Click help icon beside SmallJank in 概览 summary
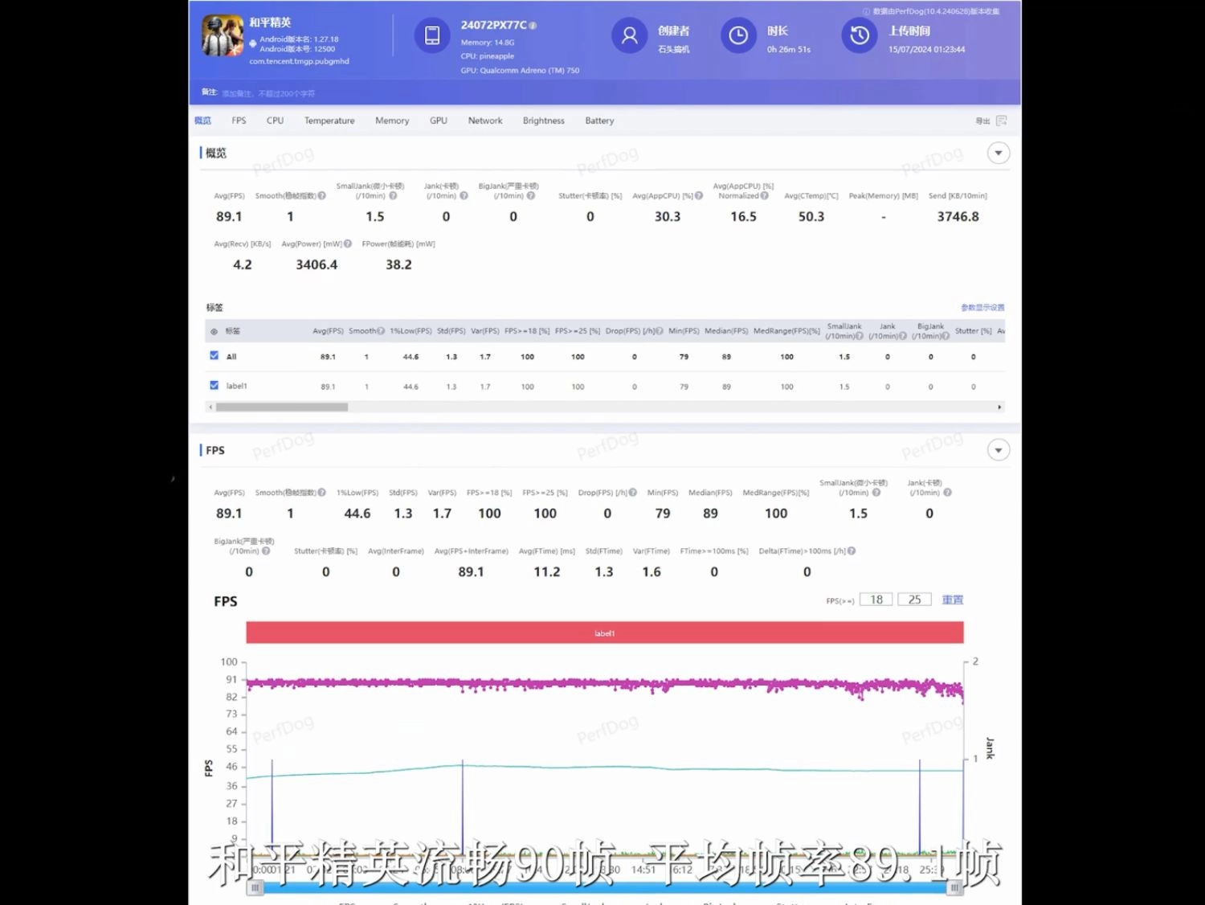1205x905 pixels. tap(393, 195)
